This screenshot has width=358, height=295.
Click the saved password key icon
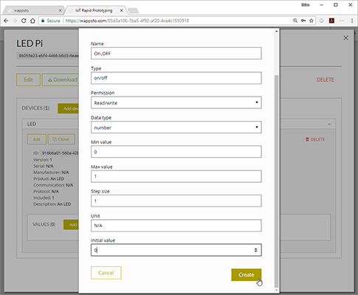pos(303,21)
